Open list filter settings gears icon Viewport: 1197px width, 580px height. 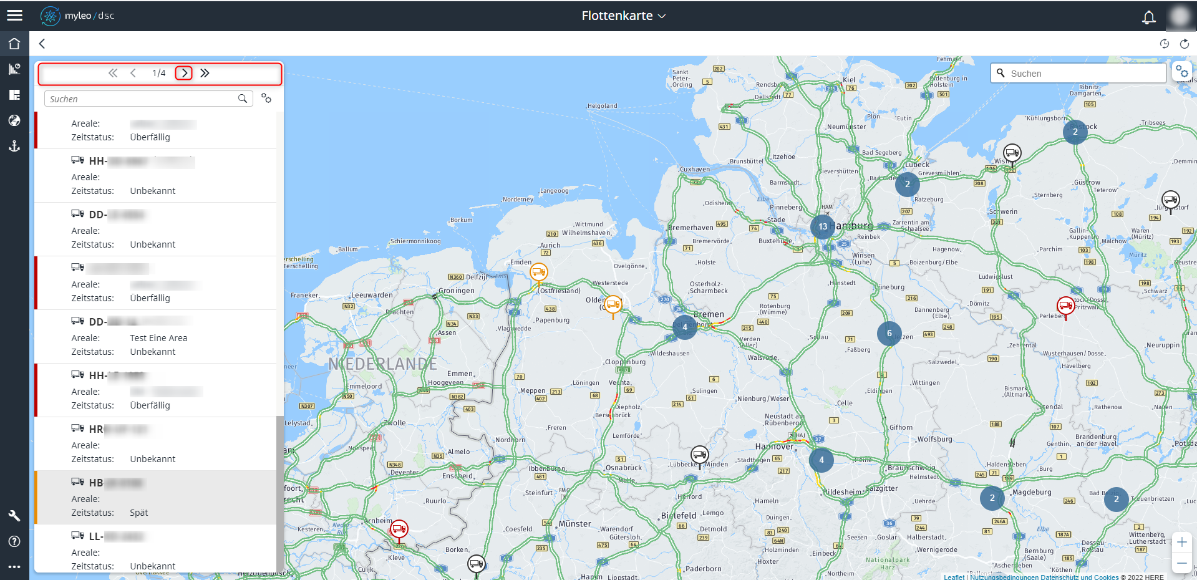(x=266, y=99)
